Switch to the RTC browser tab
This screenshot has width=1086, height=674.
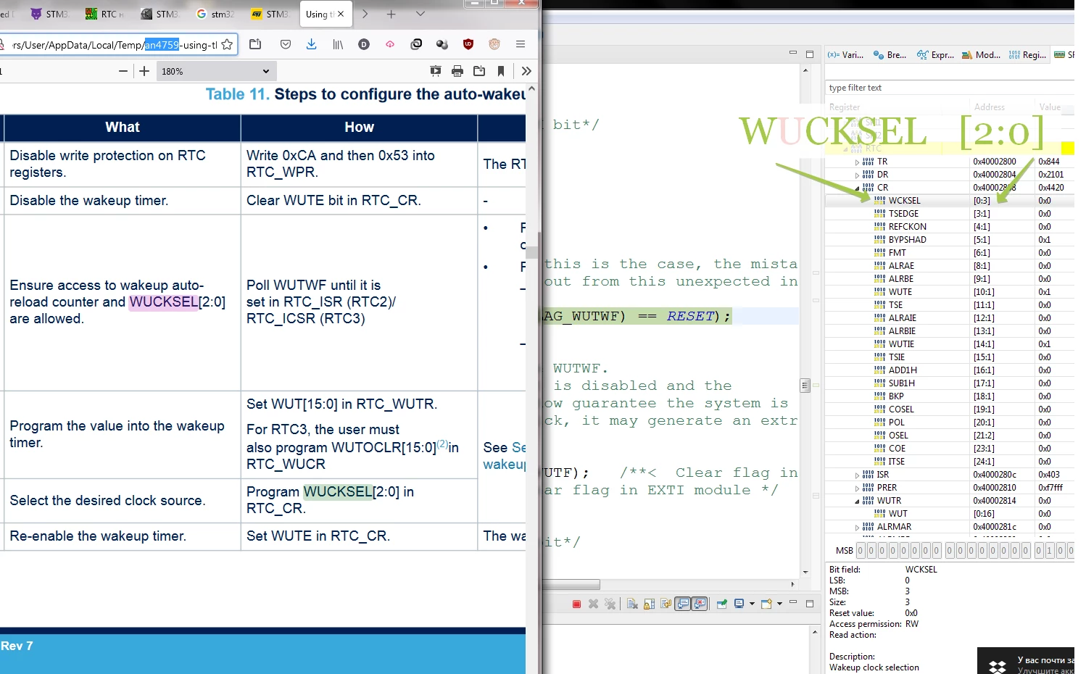(105, 14)
